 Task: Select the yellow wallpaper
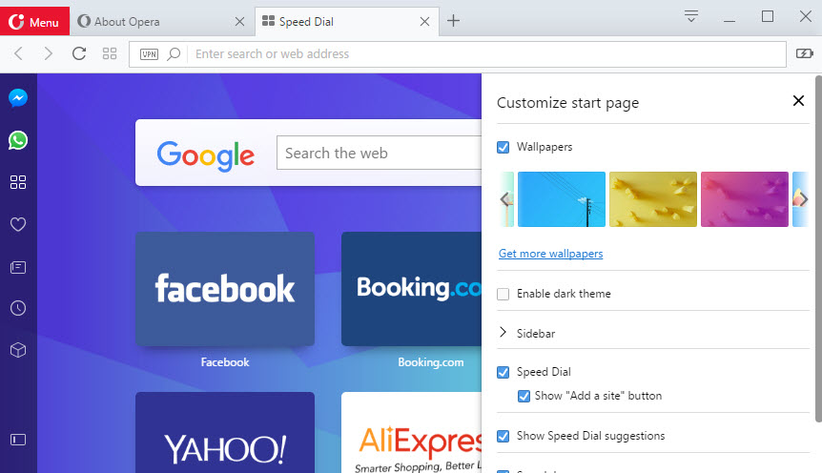653,199
